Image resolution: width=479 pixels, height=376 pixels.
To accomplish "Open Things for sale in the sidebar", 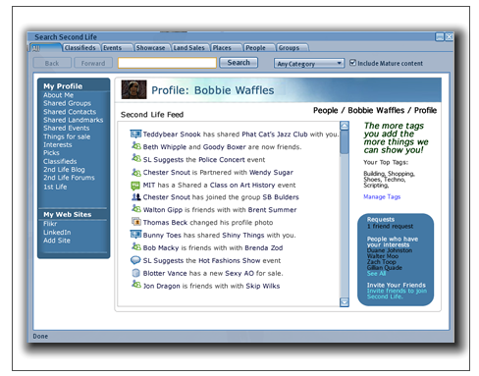I will (x=67, y=136).
